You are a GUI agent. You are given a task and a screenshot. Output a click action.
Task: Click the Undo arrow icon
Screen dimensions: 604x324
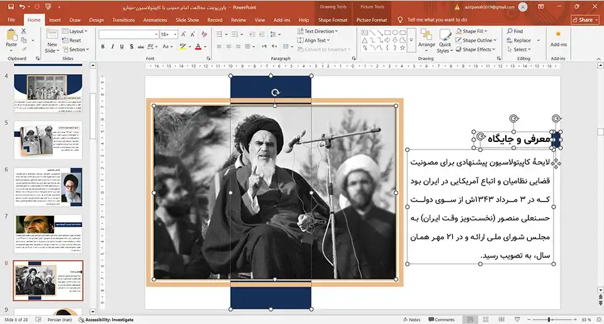[x=22, y=7]
